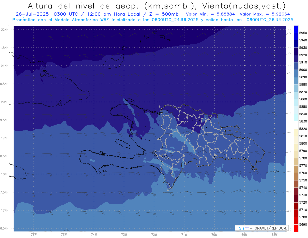
Task: Click the '5770' colorbar value
Action: click(303, 166)
